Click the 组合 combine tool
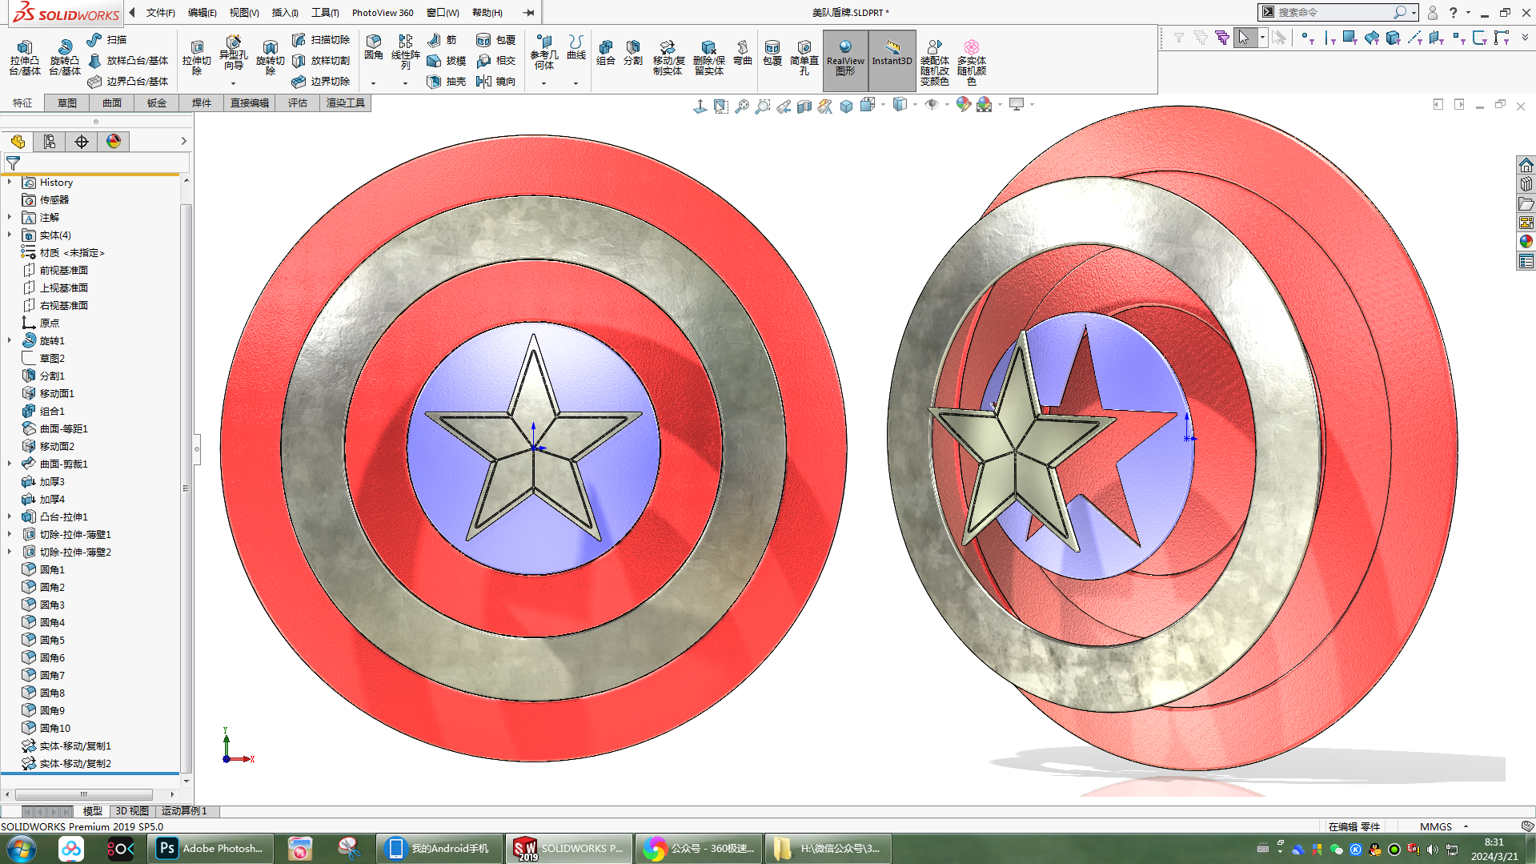 pyautogui.click(x=606, y=53)
